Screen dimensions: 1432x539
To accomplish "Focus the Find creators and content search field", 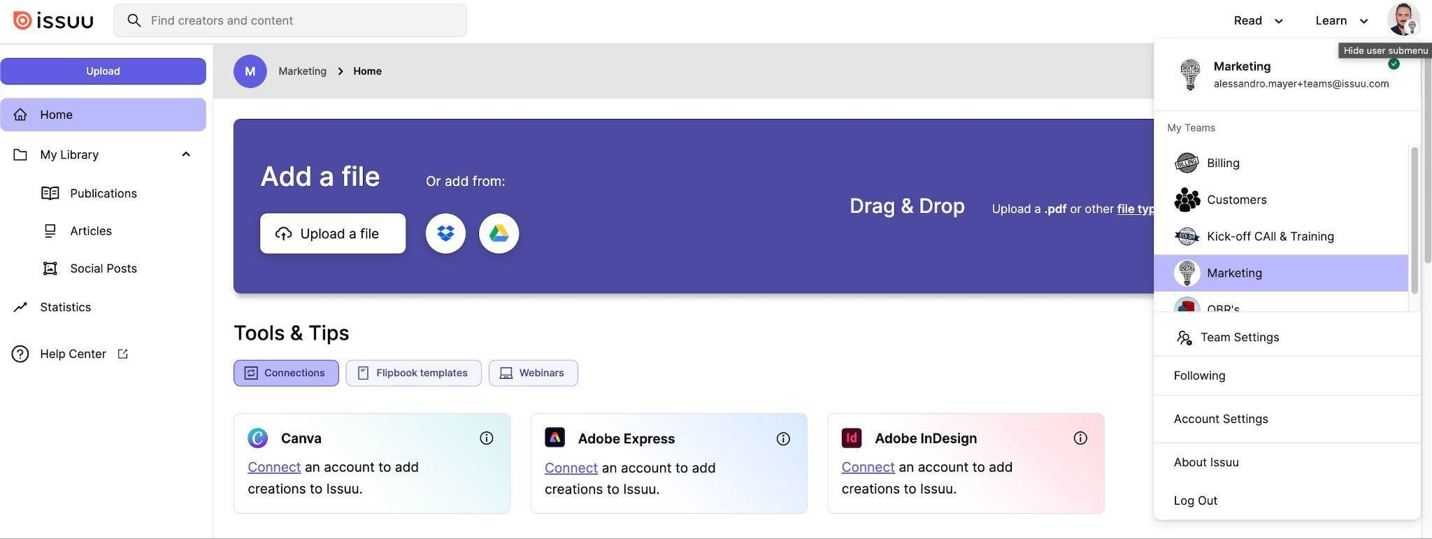I will (301, 20).
